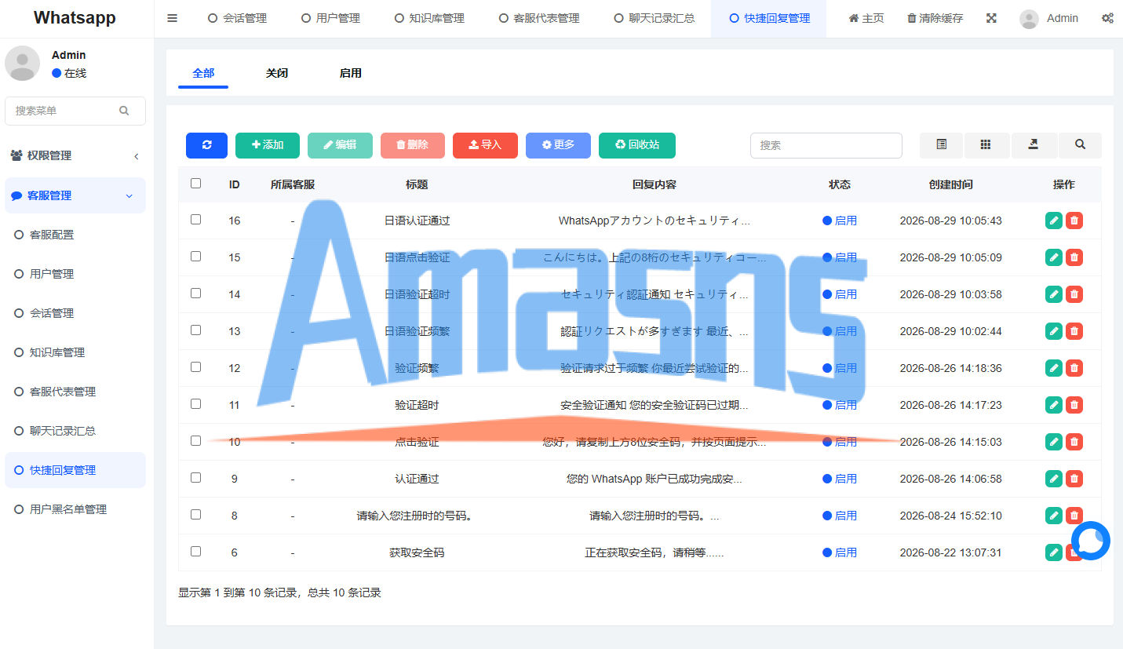The width and height of the screenshot is (1123, 649).
Task: Open the fullscreen toggle icon in header
Action: [991, 18]
